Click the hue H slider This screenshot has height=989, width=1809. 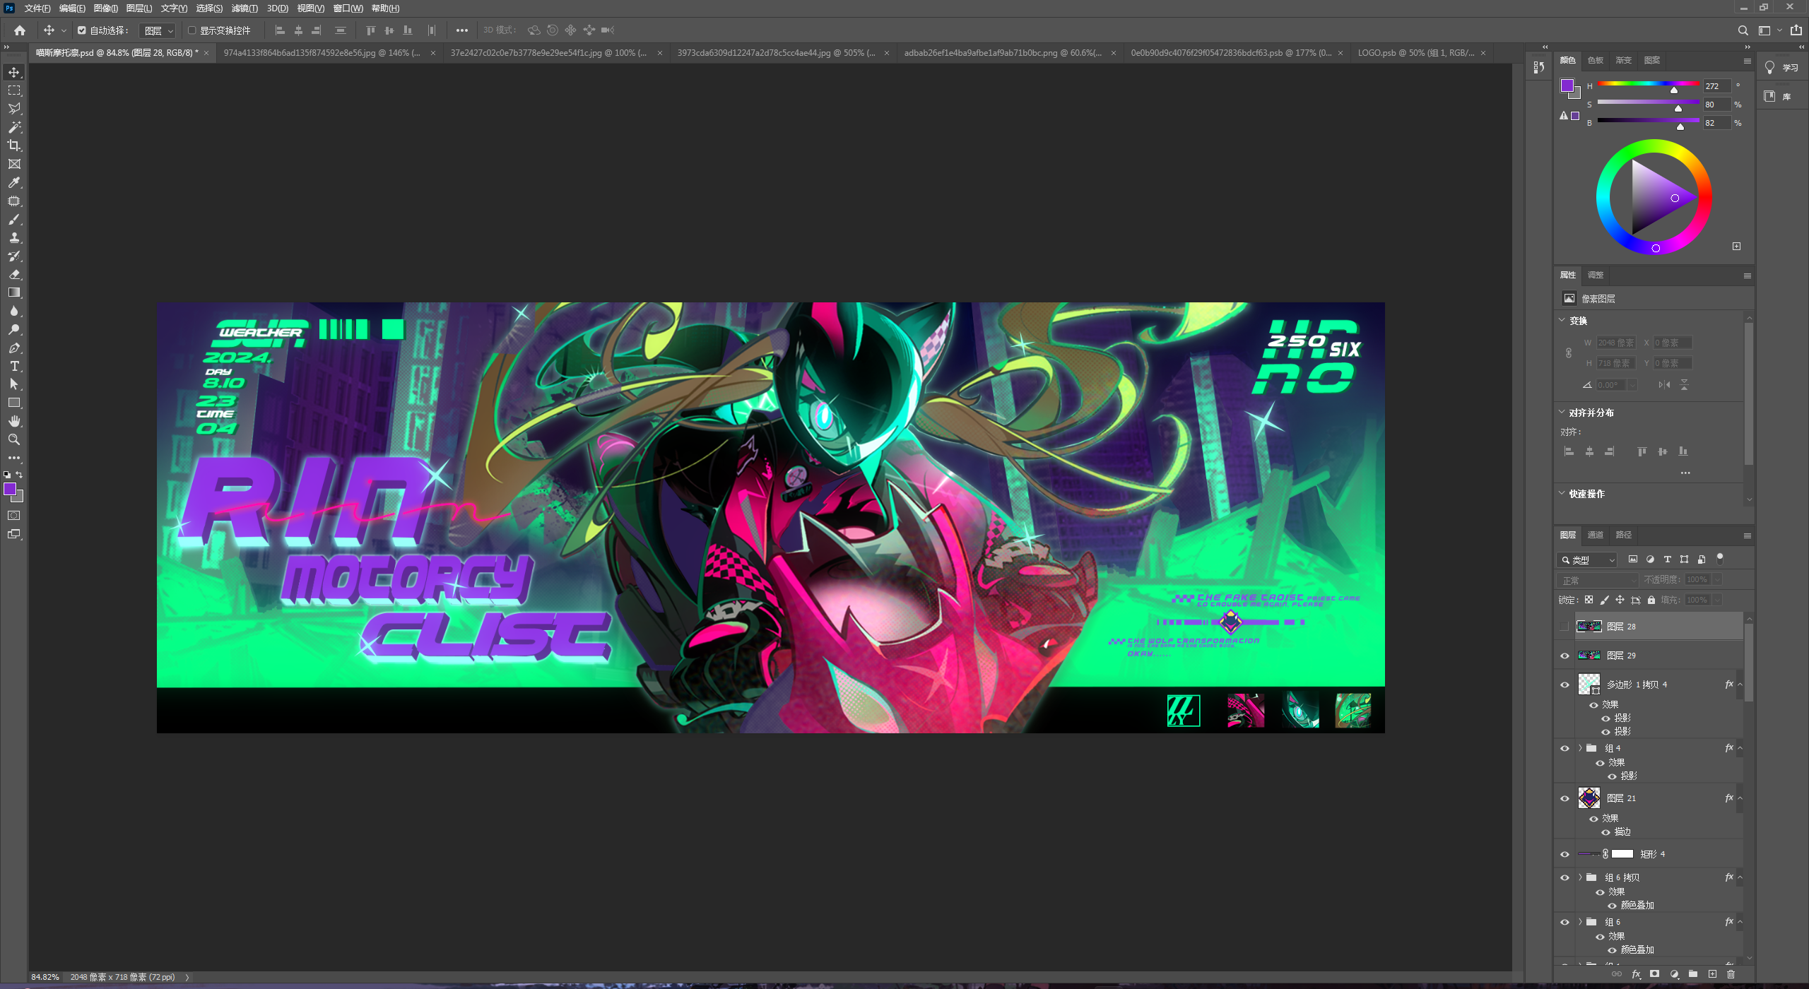[1649, 85]
